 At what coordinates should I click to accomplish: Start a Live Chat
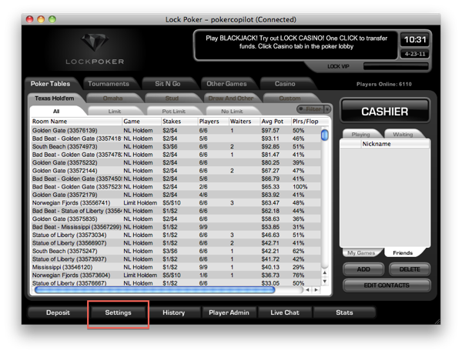(x=285, y=312)
